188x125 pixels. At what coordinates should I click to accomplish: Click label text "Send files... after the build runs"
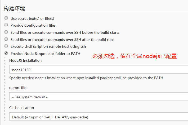click(62, 40)
